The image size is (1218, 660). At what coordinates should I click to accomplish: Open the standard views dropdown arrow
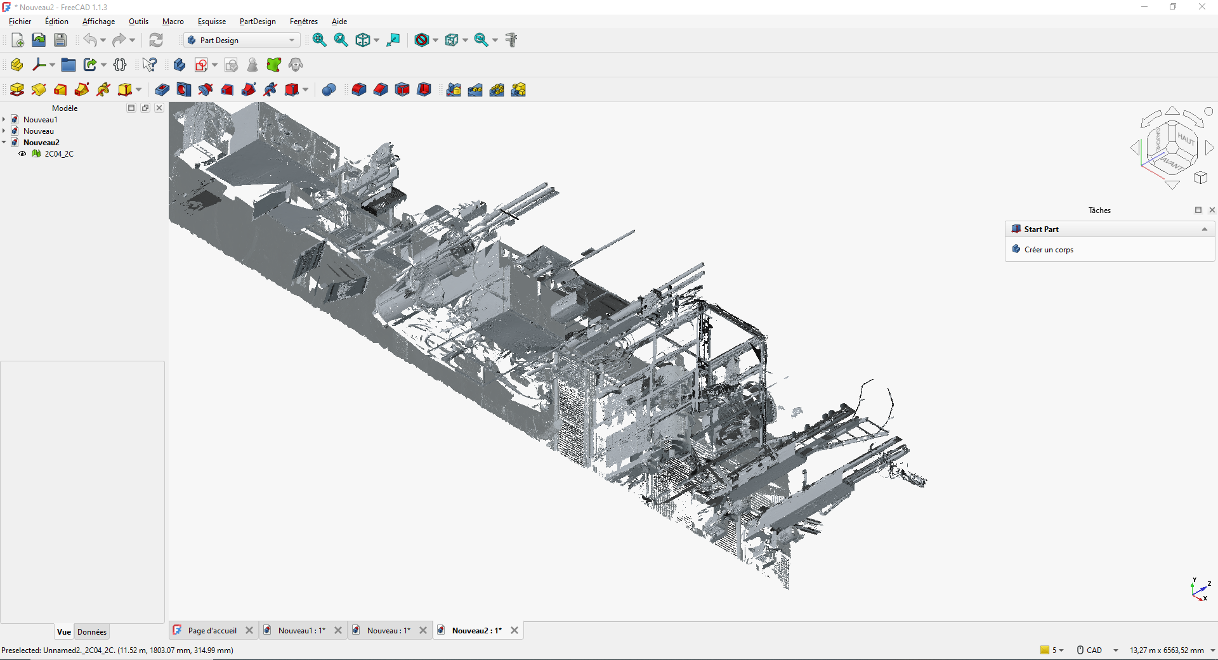(x=377, y=40)
